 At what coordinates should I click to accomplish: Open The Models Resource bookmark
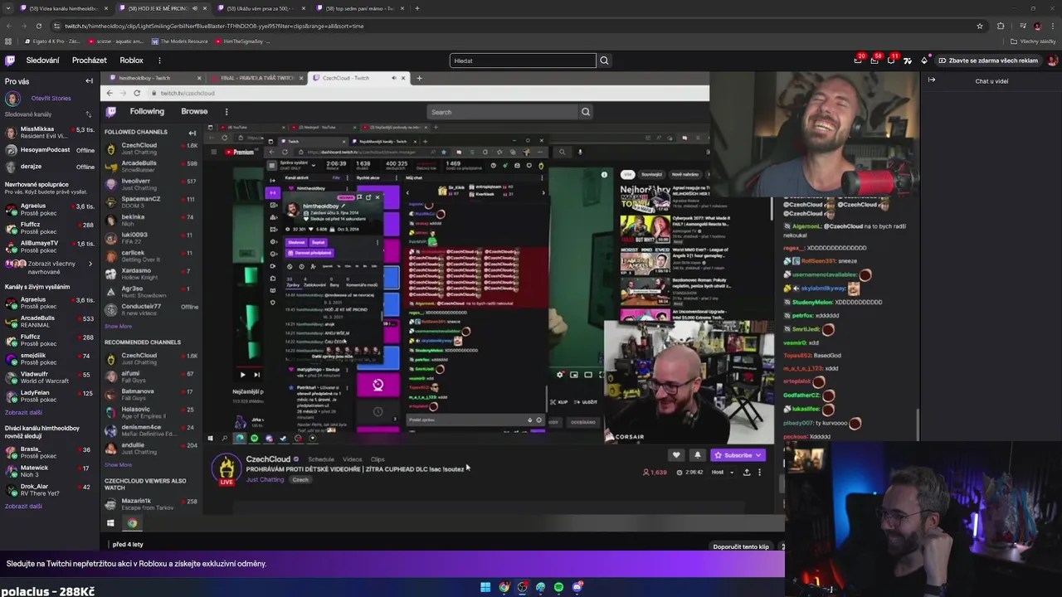coord(179,41)
